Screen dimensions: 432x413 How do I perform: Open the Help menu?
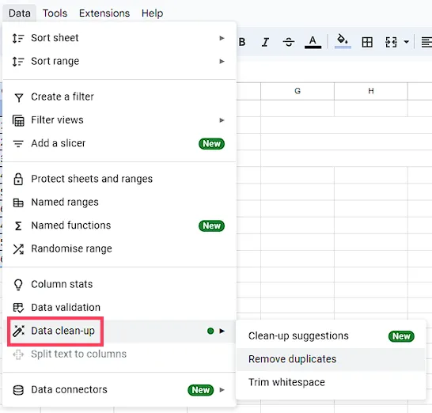[152, 13]
